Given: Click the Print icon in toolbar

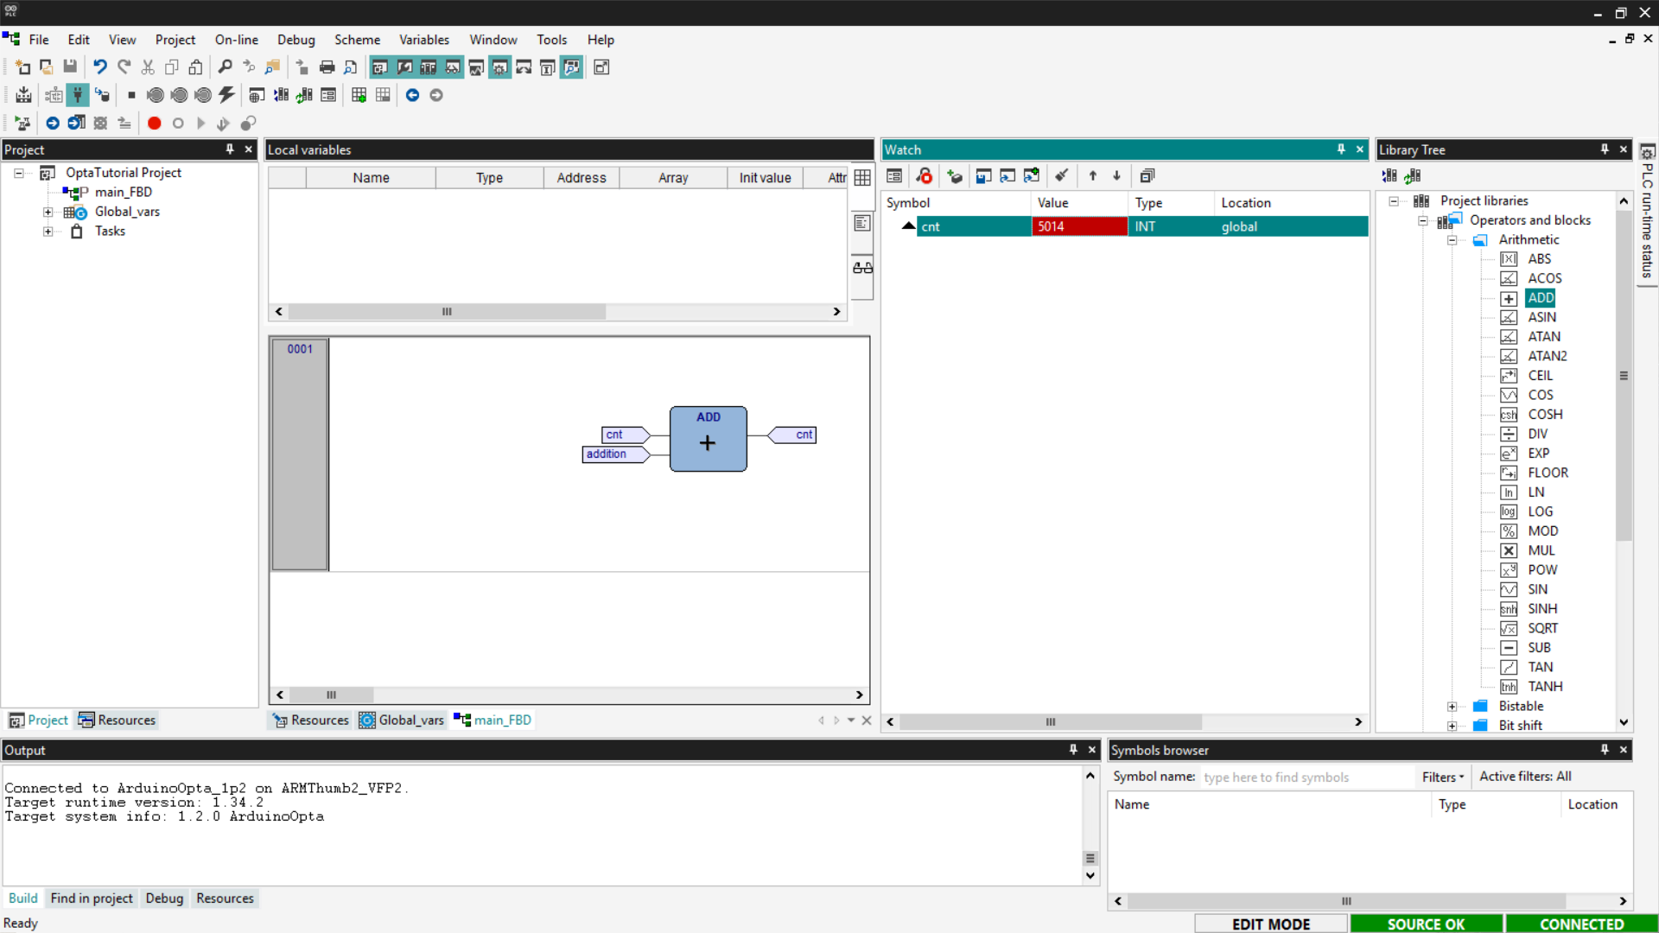Looking at the screenshot, I should pyautogui.click(x=327, y=67).
